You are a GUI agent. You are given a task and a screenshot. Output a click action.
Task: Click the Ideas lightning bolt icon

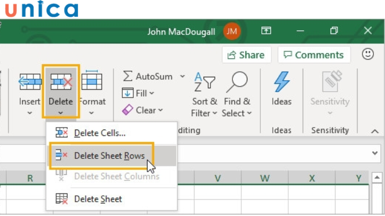282,82
